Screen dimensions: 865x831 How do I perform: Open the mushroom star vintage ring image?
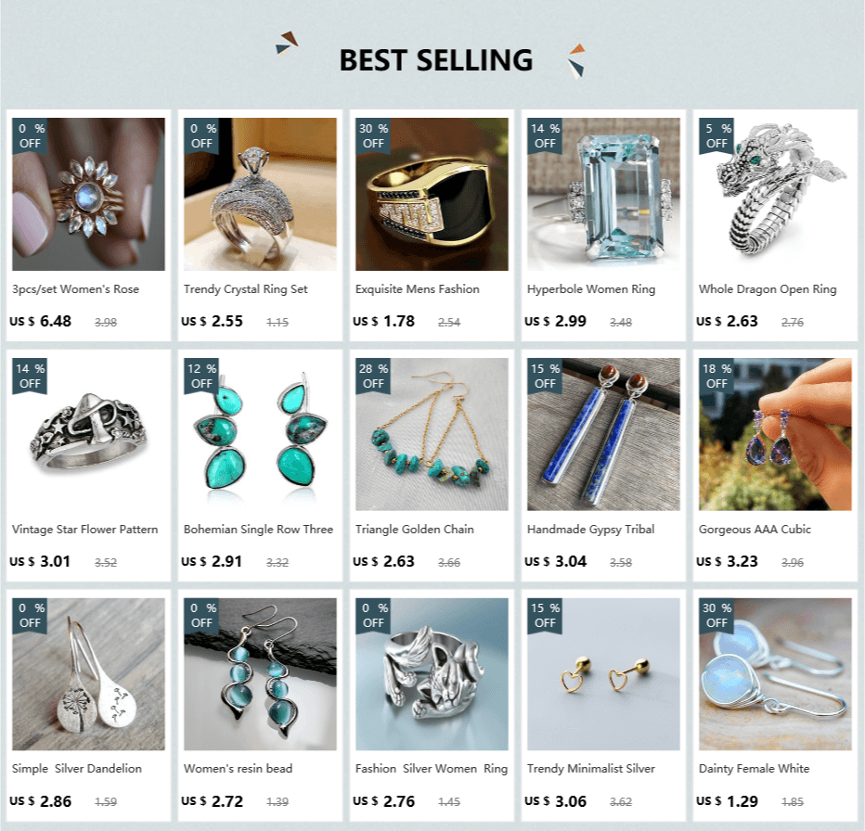(x=88, y=435)
